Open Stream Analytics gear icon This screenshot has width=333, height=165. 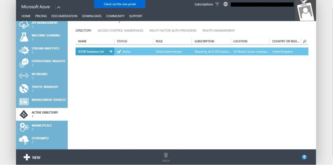24,50
